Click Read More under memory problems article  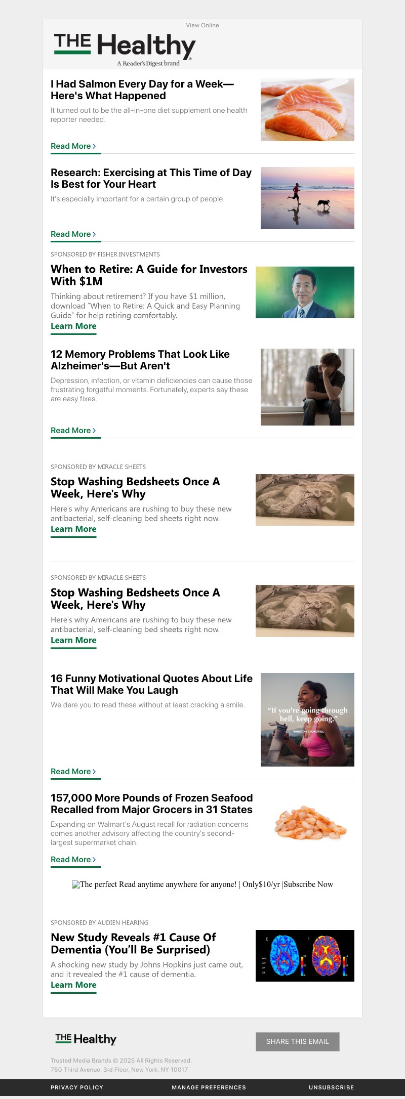tap(73, 431)
